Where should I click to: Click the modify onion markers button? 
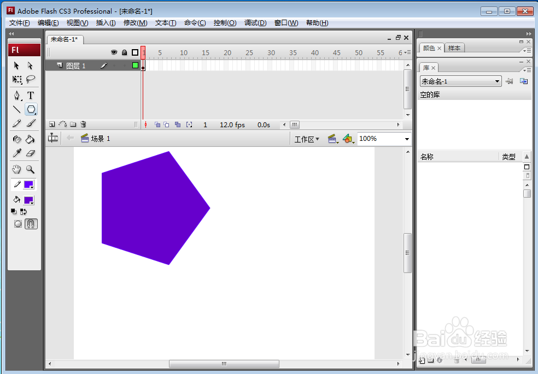pos(189,124)
